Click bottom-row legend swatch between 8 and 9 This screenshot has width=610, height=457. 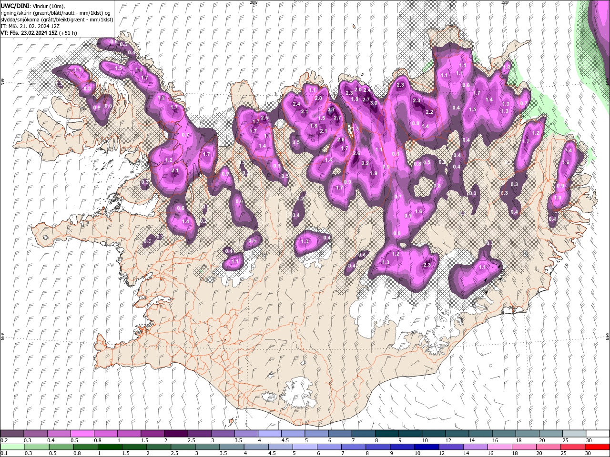pyautogui.click(x=377, y=447)
